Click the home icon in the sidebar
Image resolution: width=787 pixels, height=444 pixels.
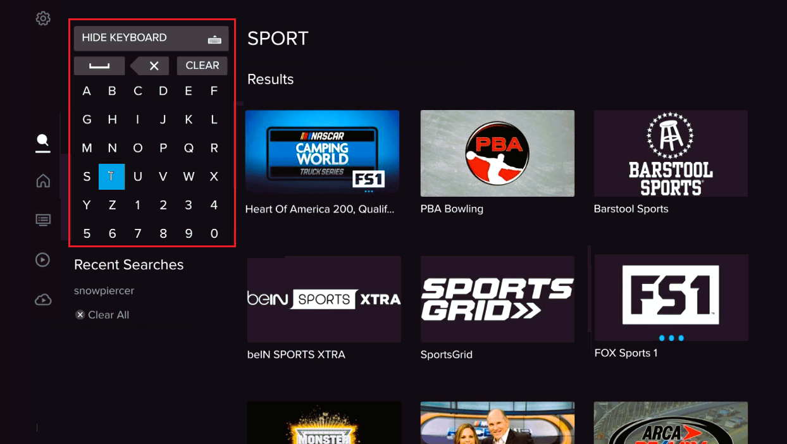click(42, 181)
